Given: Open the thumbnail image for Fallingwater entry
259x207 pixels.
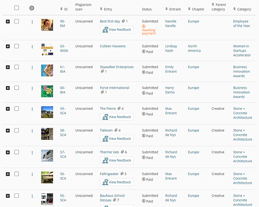Looking at the screenshot, I should point(47,178).
